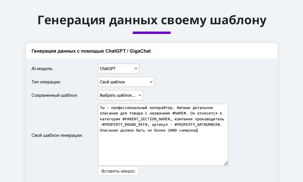Click the textarea resize grip handle
The width and height of the screenshot is (303, 182).
tap(226, 163)
